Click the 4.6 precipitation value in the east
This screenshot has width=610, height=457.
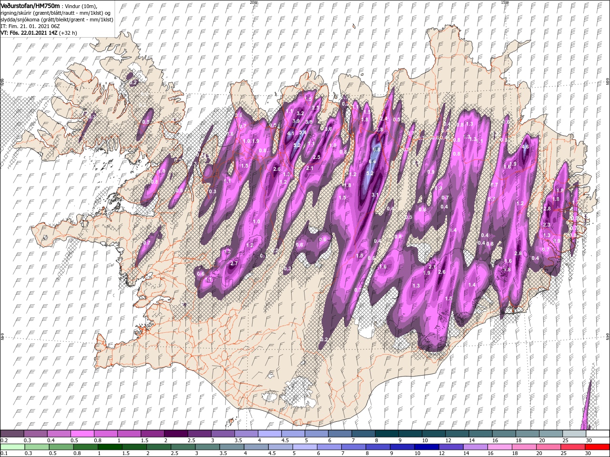point(525,147)
